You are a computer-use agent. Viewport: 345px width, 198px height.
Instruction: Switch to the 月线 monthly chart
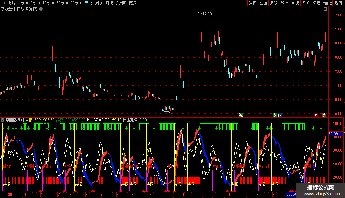point(109,3)
